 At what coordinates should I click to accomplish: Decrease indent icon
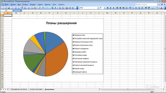(x=146, y=8)
